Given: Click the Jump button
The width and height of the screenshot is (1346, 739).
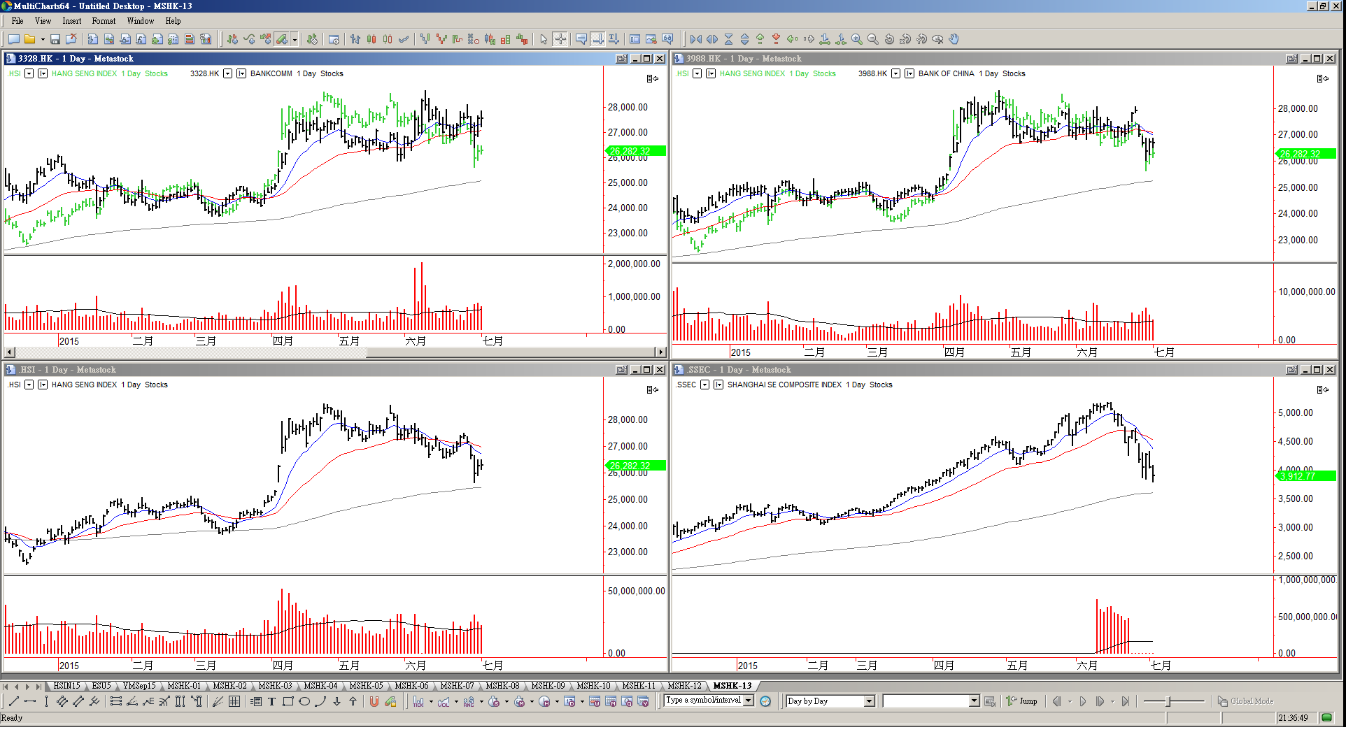Looking at the screenshot, I should click(1022, 701).
